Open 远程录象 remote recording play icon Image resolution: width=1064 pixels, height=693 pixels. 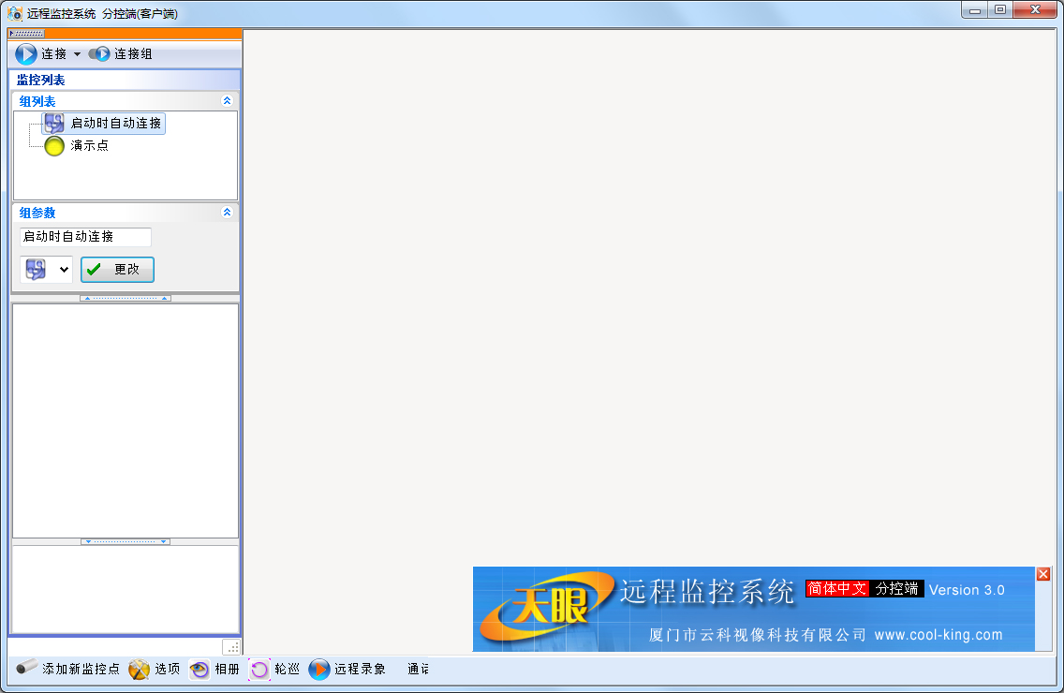[x=319, y=669]
